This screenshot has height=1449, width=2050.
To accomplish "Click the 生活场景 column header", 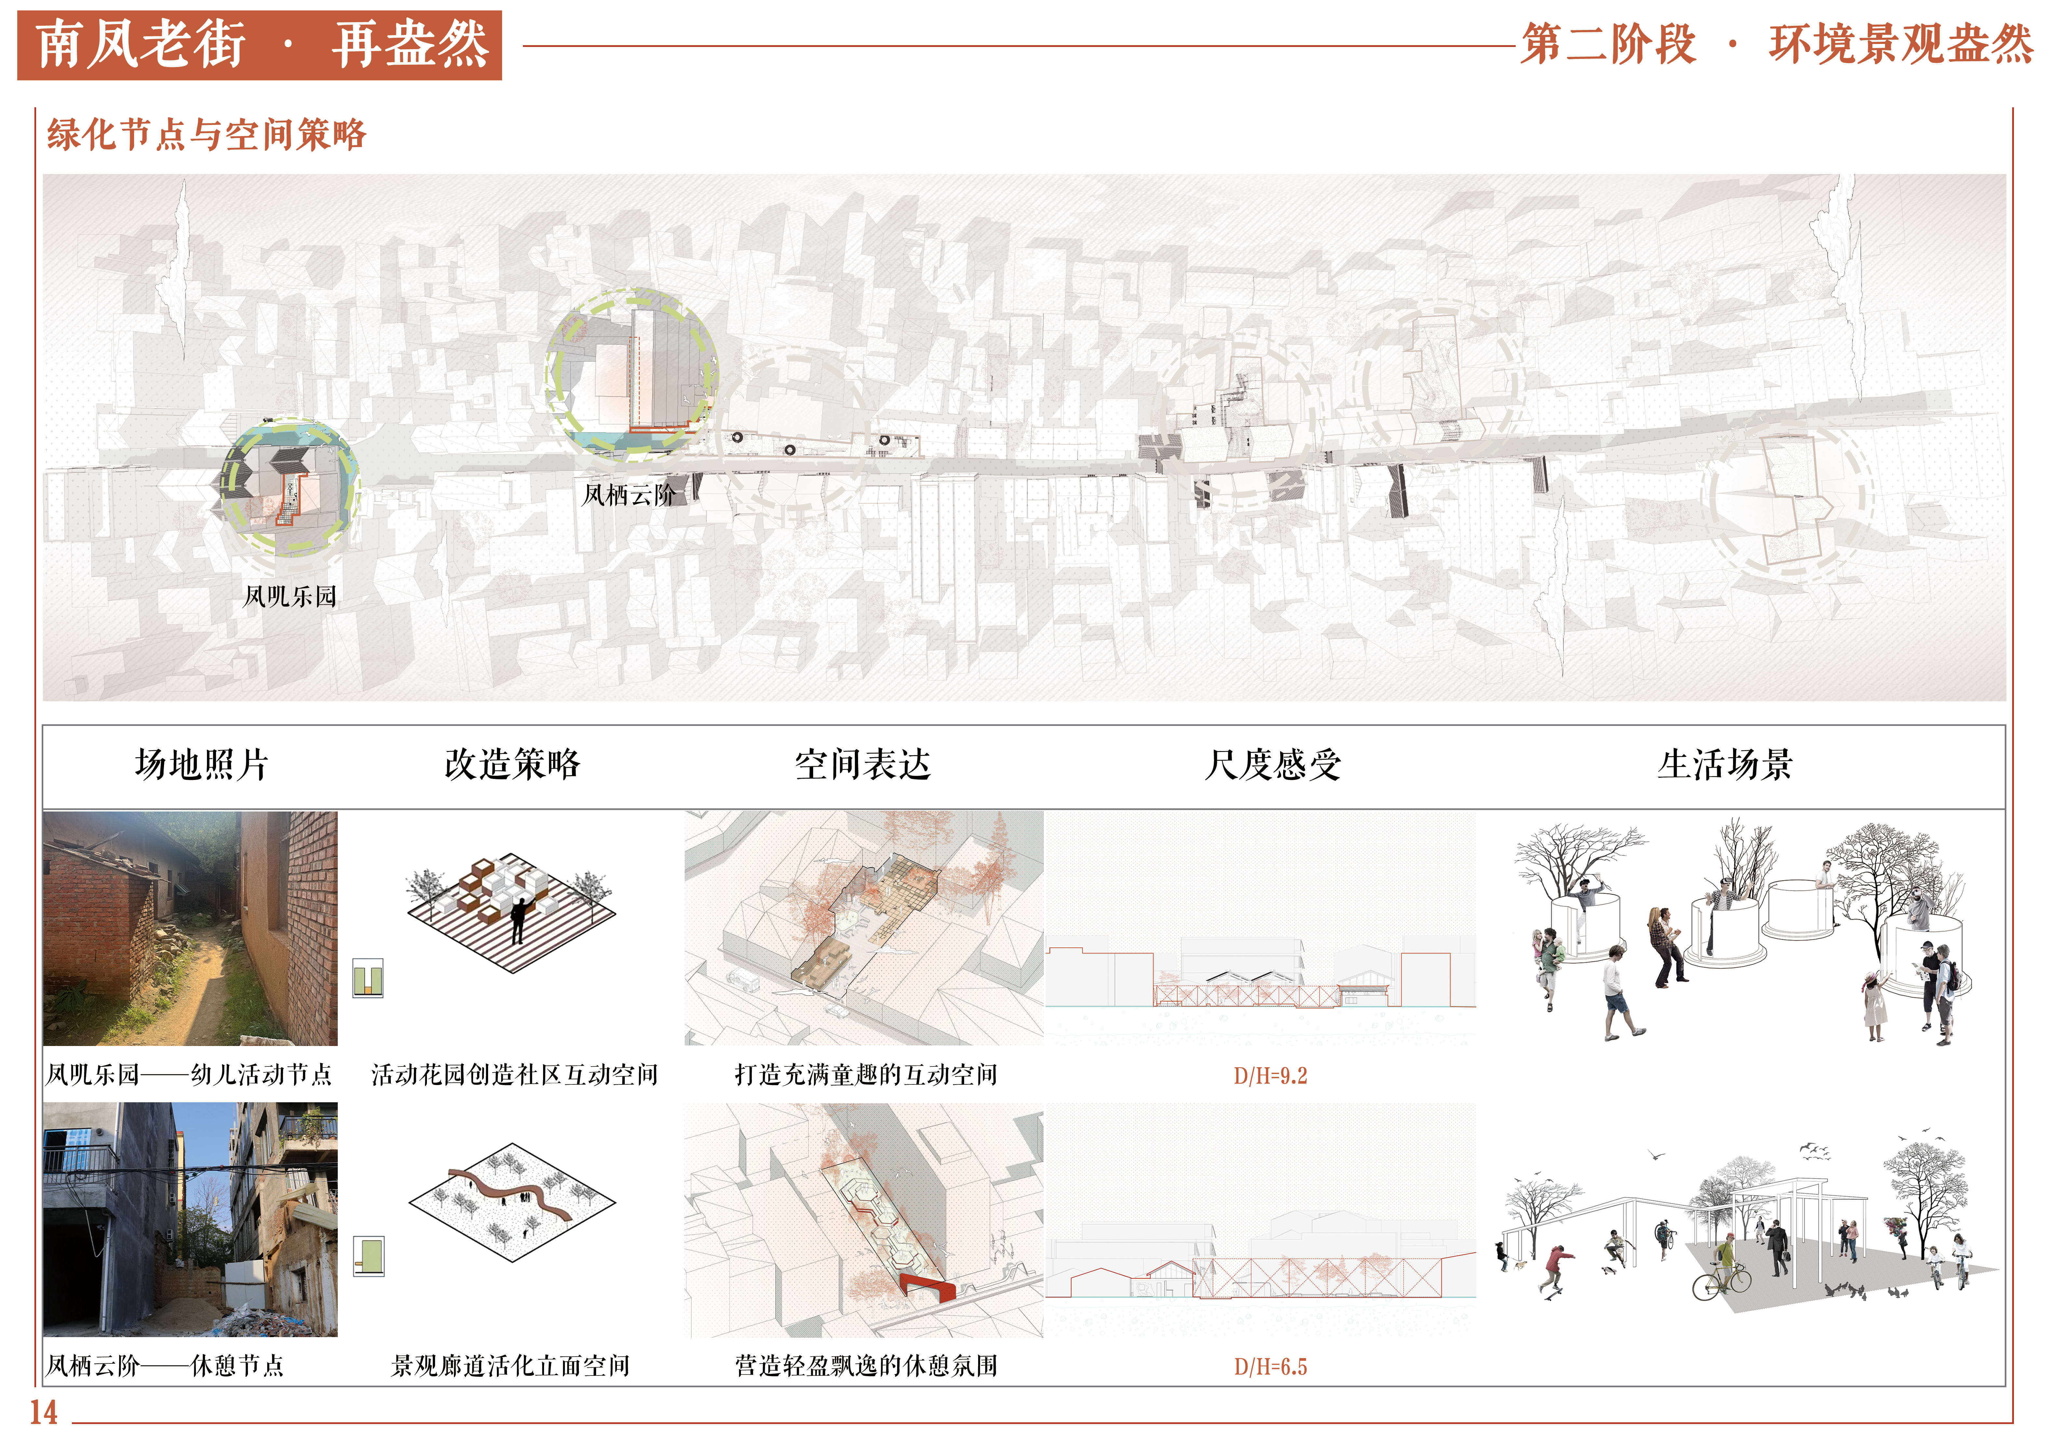I will click(1725, 765).
